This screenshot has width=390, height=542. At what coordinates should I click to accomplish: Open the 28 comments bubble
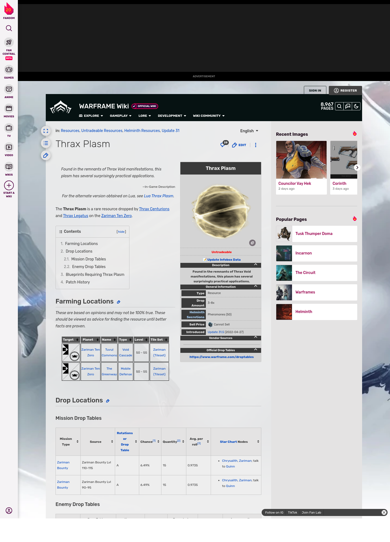[224, 144]
